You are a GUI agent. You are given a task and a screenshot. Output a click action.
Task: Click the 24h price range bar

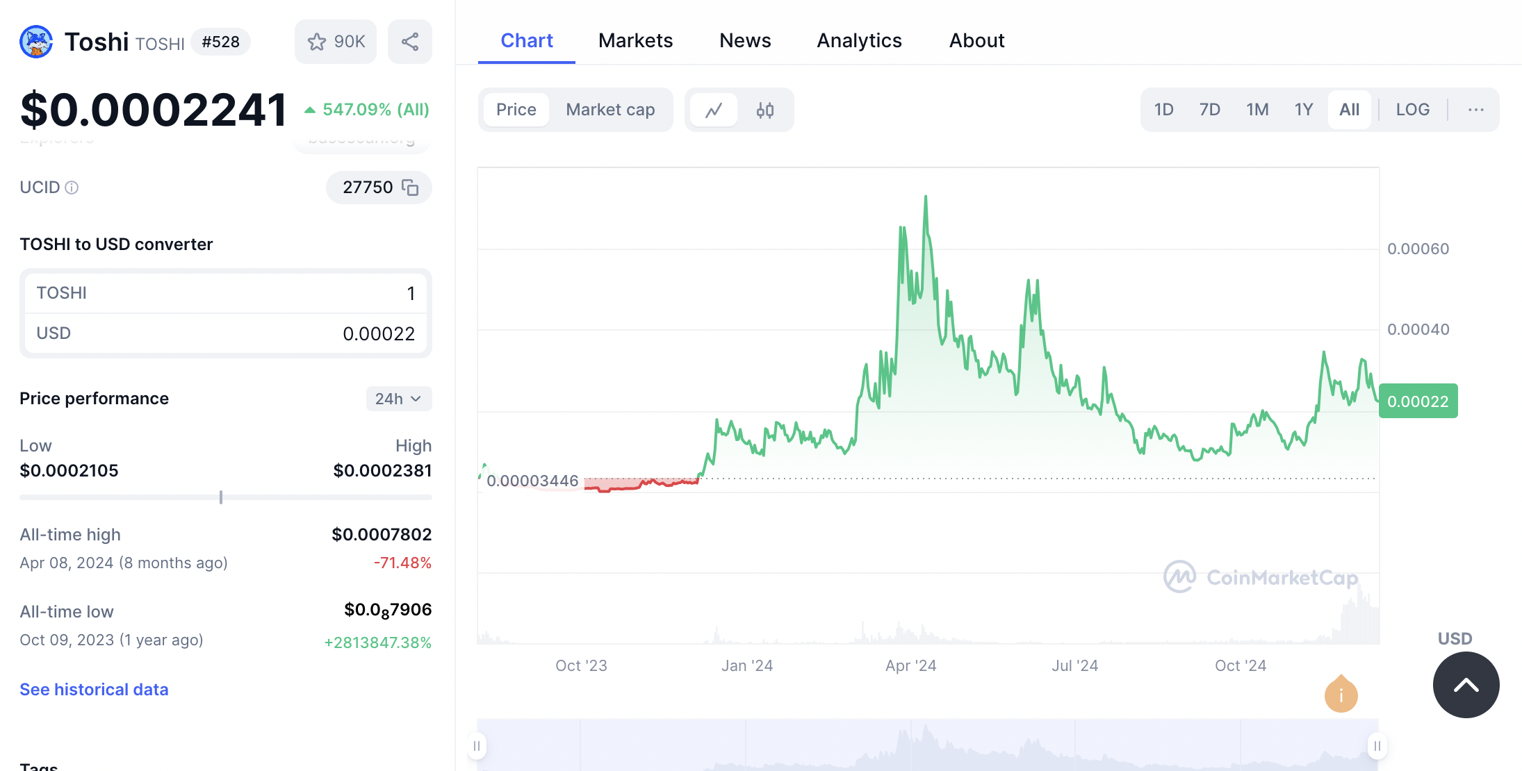tap(226, 497)
